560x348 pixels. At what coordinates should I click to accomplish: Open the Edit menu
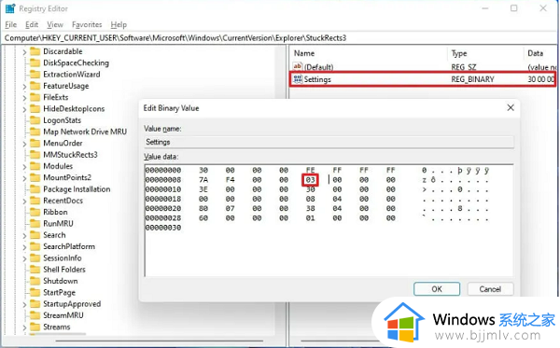point(32,24)
